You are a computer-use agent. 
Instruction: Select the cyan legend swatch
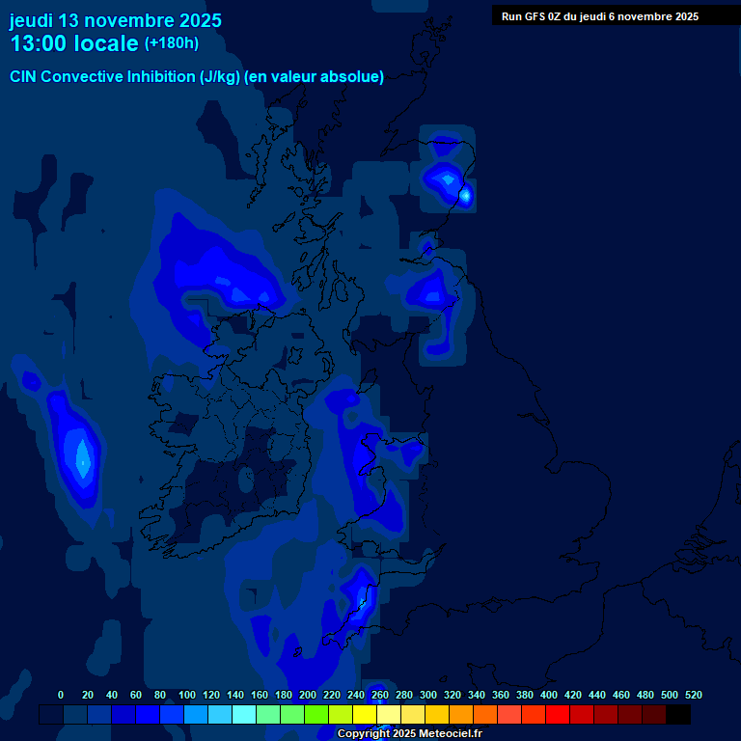pos(244,715)
